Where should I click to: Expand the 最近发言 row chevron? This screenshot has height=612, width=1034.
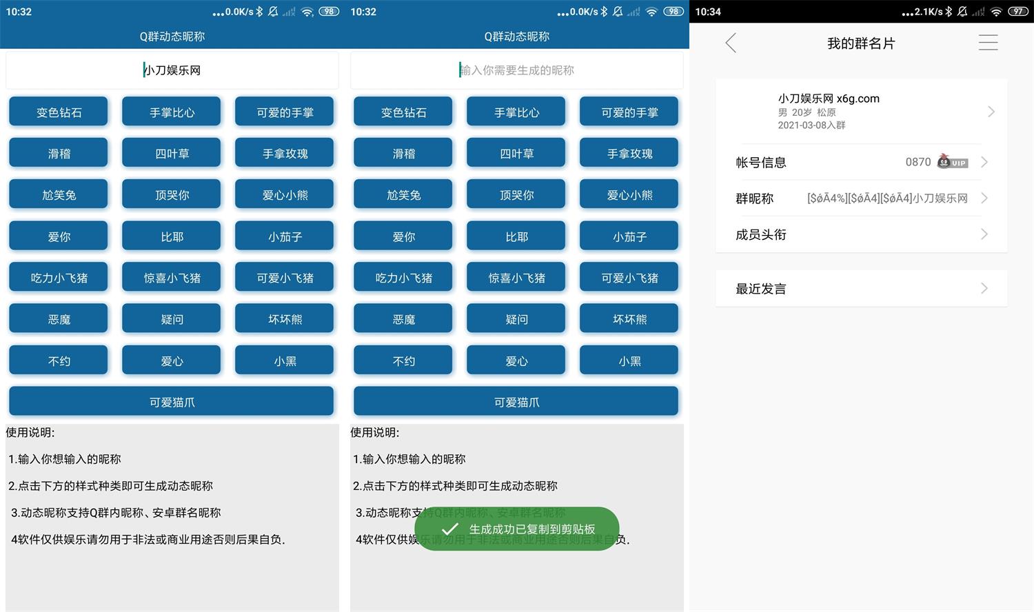(x=984, y=289)
